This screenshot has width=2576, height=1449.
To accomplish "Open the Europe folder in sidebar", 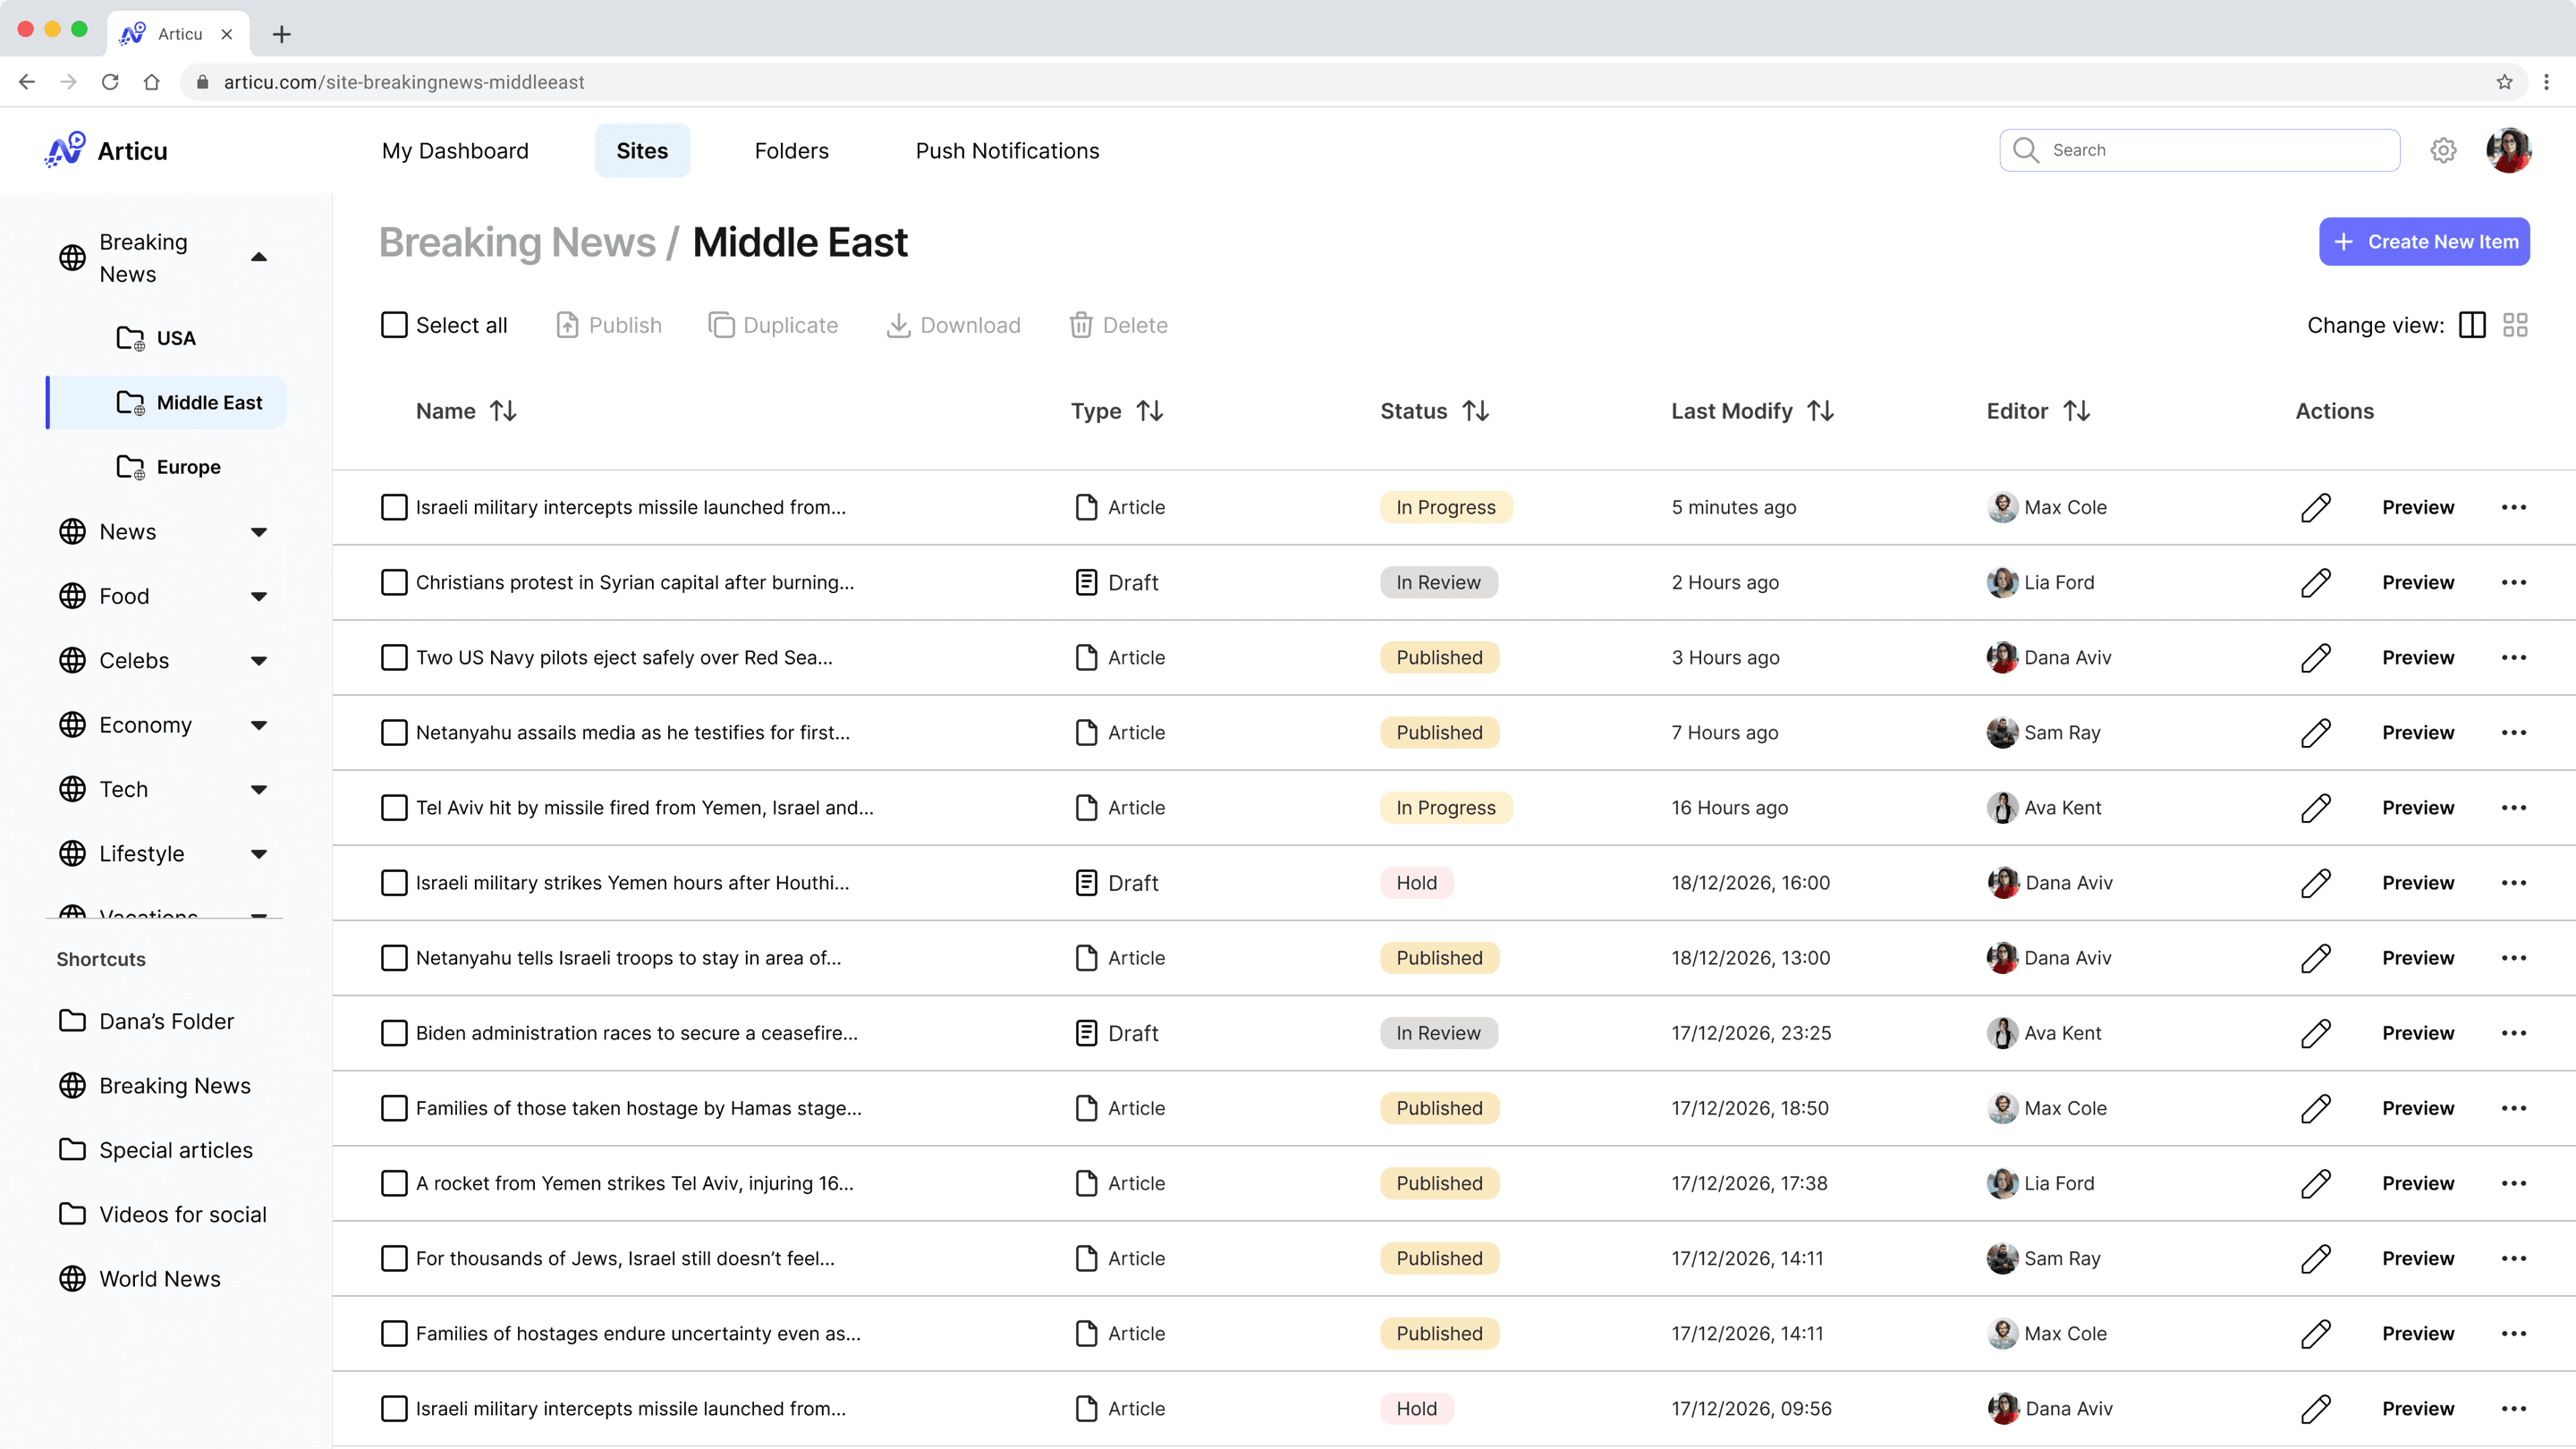I will pos(168,467).
